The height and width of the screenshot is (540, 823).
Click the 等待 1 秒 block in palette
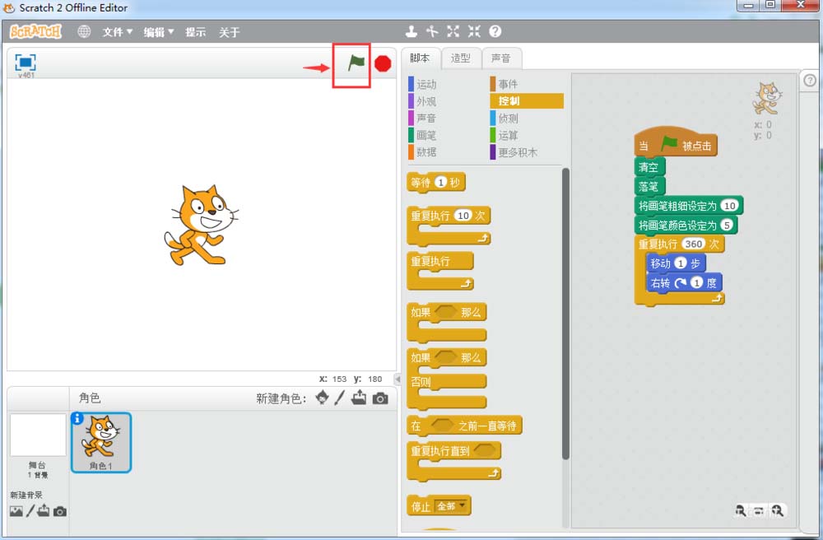click(x=435, y=182)
